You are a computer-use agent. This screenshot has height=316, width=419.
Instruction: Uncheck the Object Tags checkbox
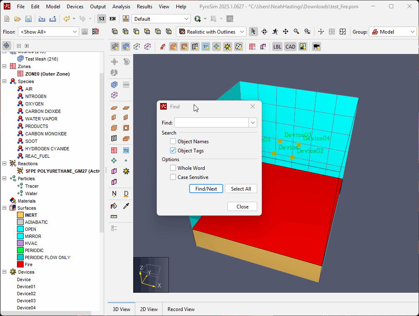click(173, 150)
